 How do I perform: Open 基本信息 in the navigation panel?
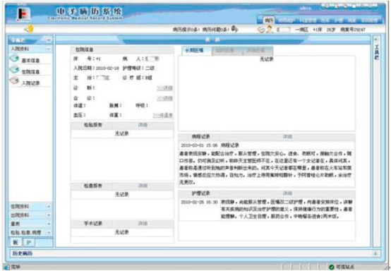tap(30, 61)
